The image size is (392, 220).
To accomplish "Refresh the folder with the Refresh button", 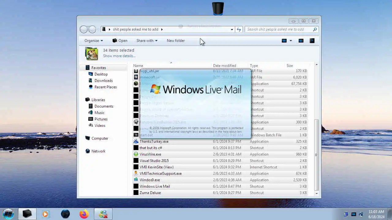I will coord(239,29).
